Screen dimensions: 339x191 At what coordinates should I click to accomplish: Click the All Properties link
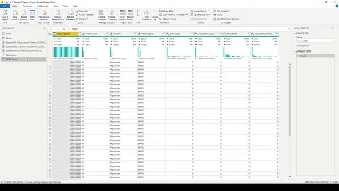tap(302, 46)
